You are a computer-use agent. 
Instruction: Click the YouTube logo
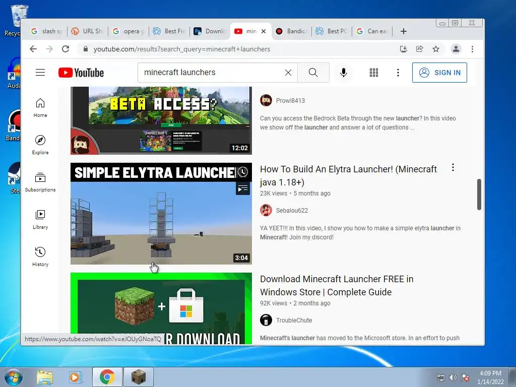(x=81, y=73)
